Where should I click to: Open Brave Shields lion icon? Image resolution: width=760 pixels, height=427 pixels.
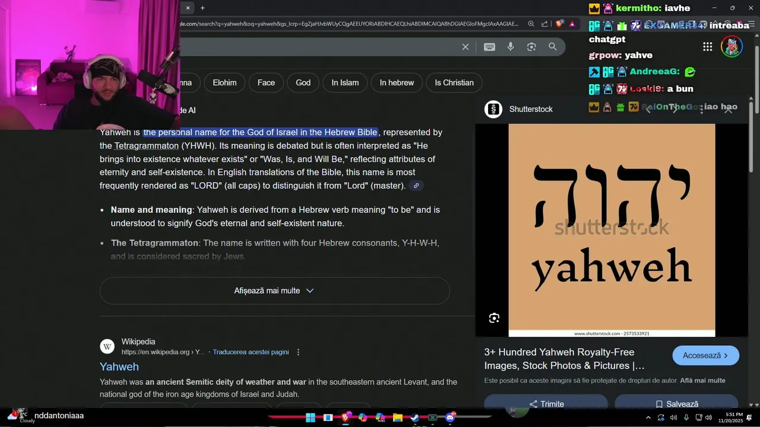point(559,24)
